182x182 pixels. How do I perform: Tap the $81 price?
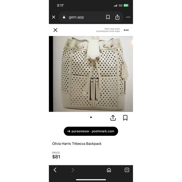[x=56, y=157]
